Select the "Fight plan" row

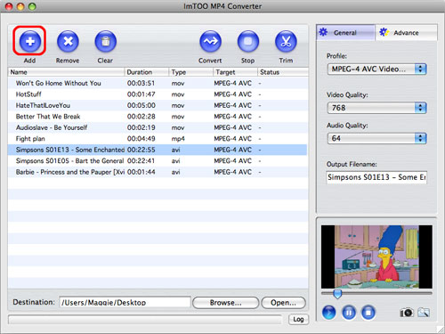pyautogui.click(x=158, y=139)
